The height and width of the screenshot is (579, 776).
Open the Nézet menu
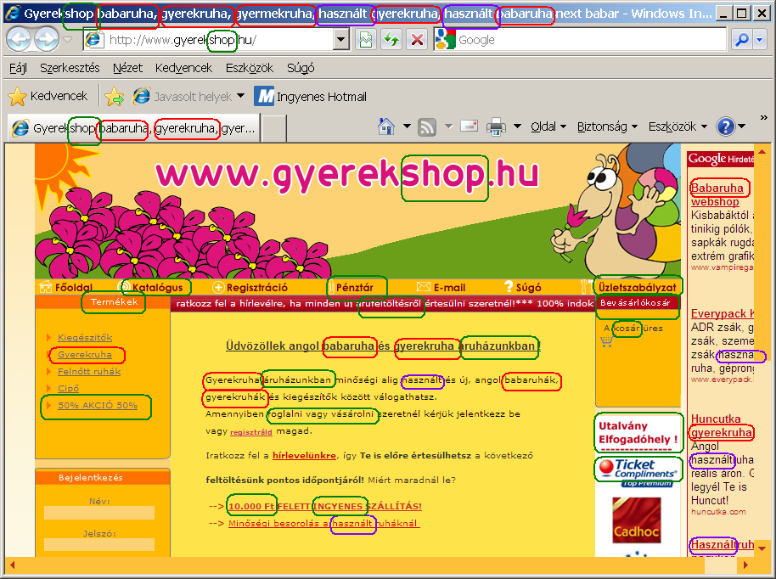coord(127,68)
